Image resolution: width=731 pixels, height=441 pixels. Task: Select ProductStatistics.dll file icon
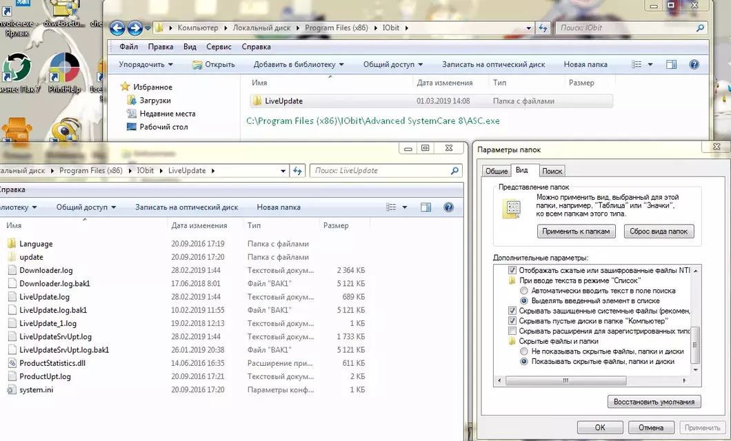pos(12,363)
